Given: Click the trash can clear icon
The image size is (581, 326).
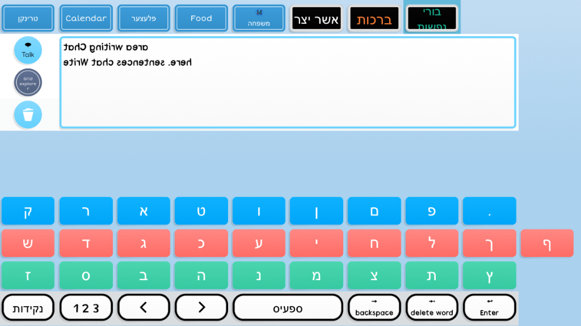Looking at the screenshot, I should tap(28, 115).
